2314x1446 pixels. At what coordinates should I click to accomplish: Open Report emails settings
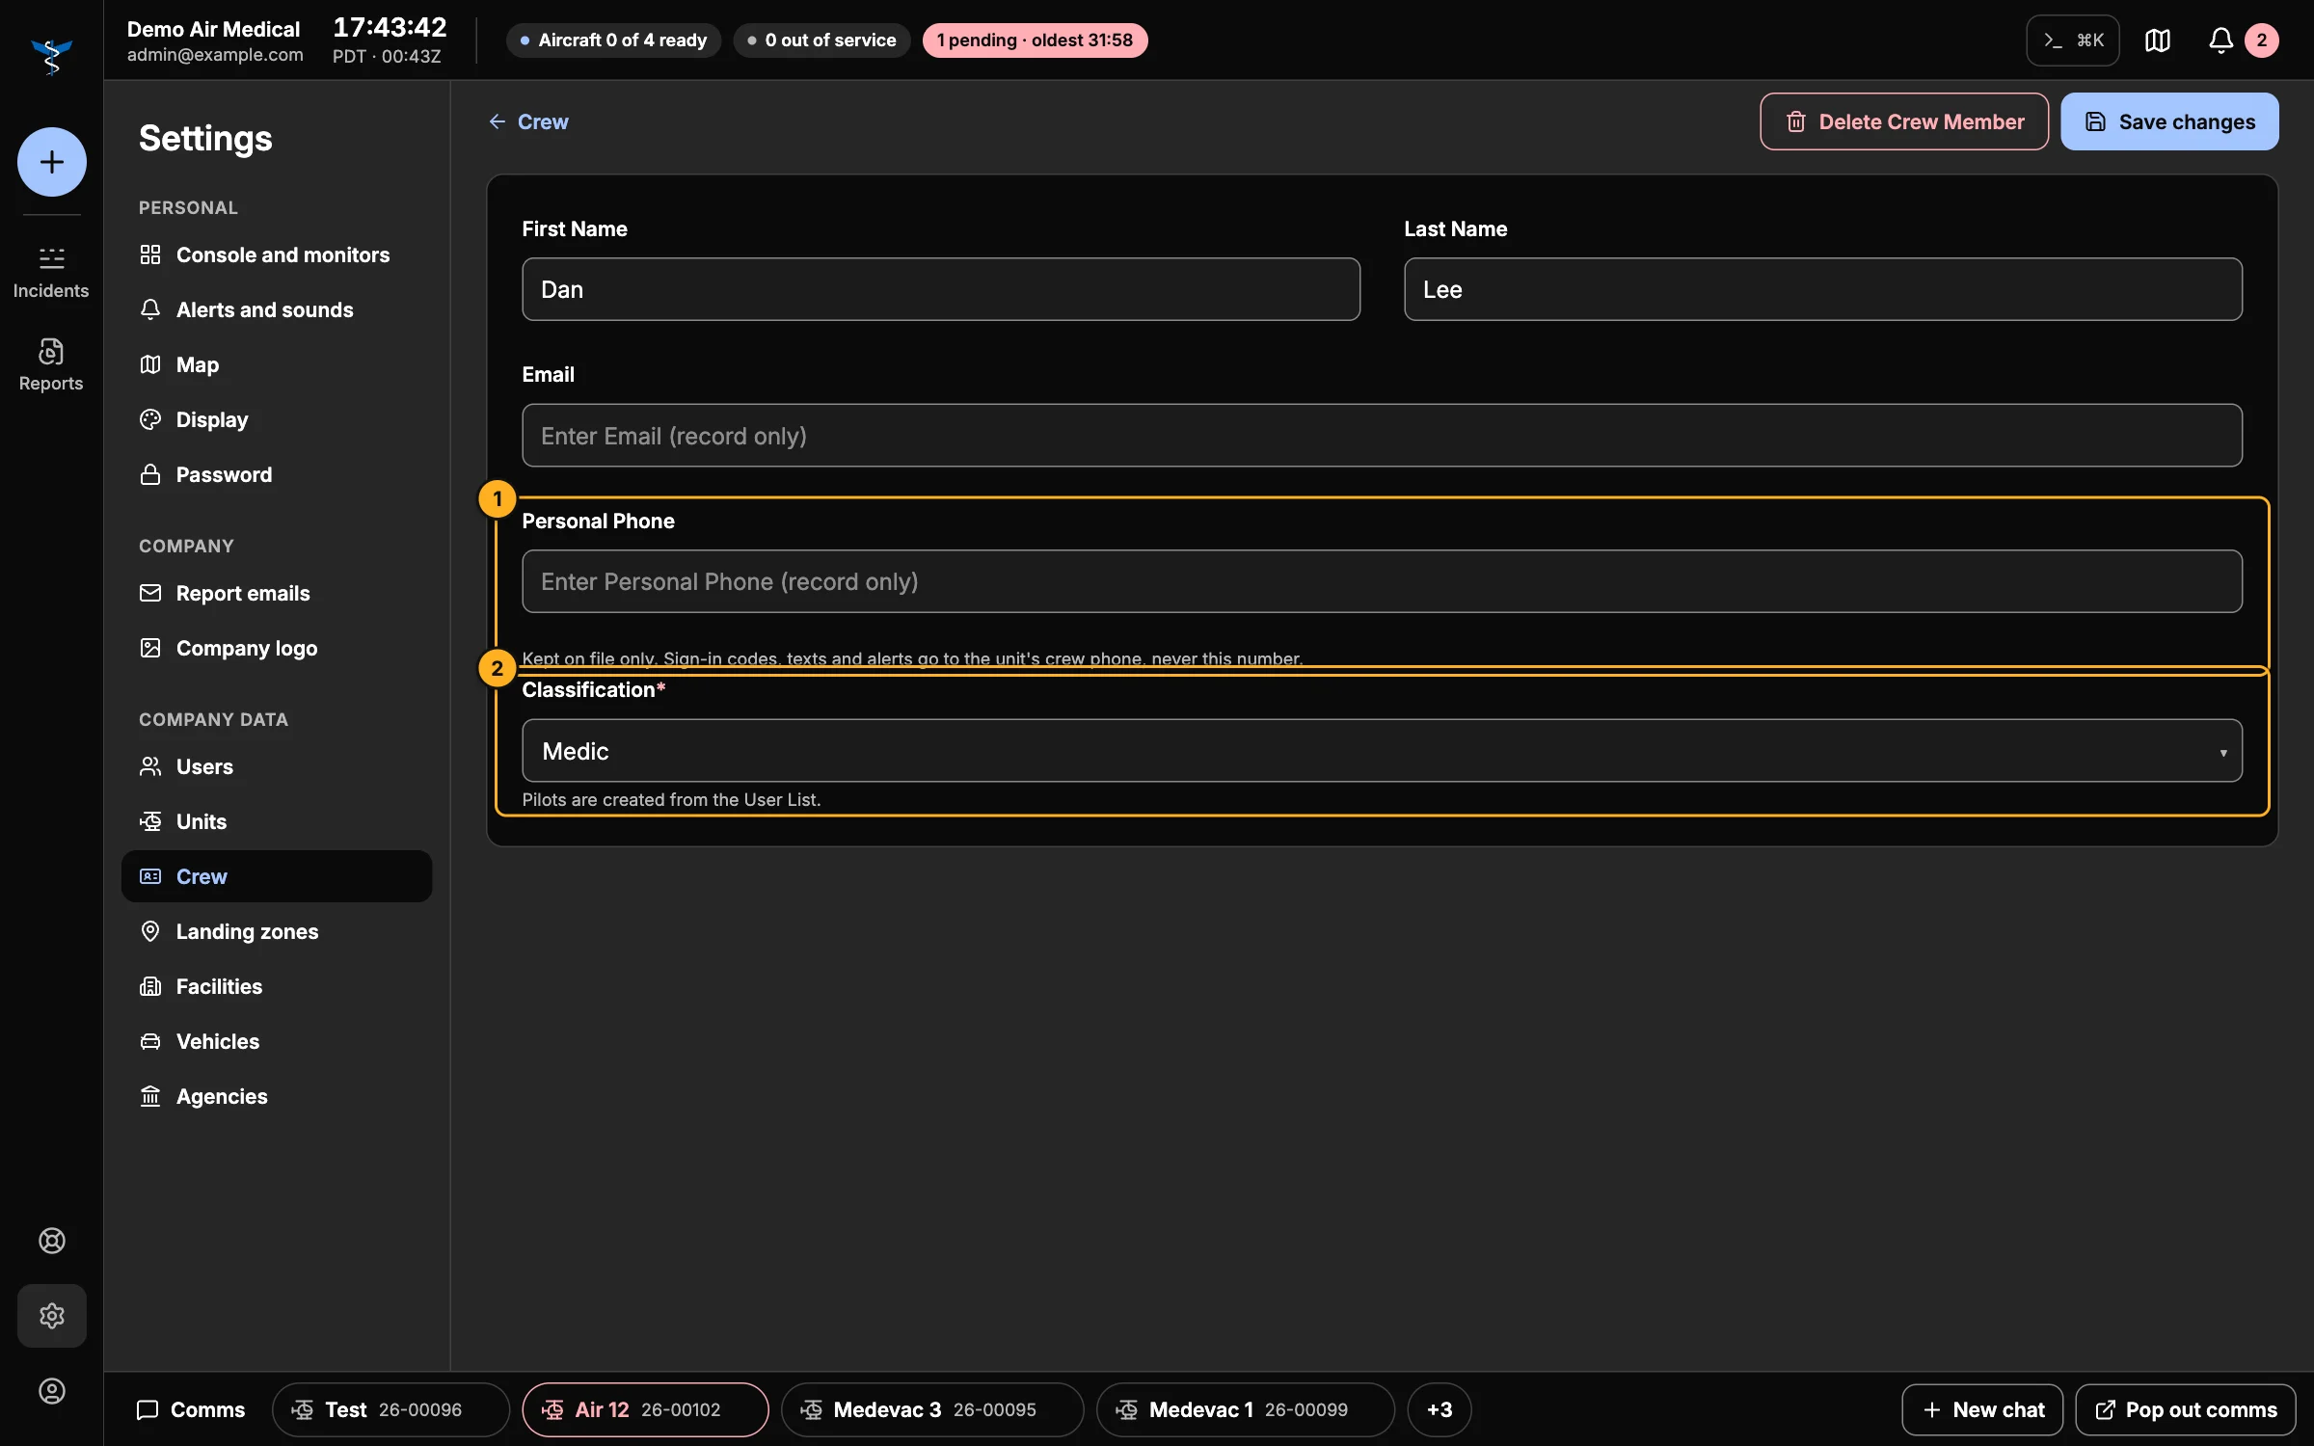277,593
